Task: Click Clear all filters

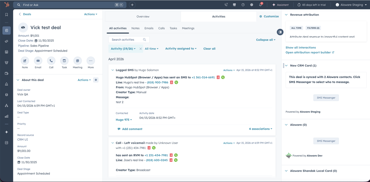Action: click(209, 49)
